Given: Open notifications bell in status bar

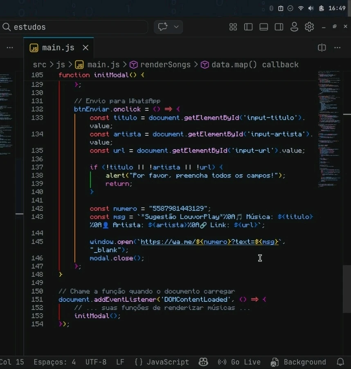Looking at the screenshot, I should [340, 362].
